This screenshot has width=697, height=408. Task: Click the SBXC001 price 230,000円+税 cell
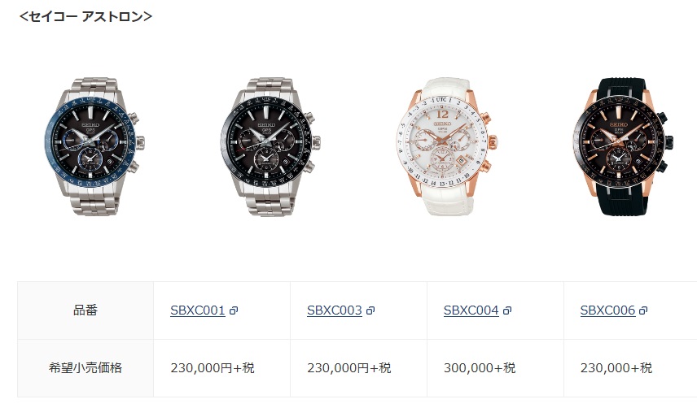pyautogui.click(x=221, y=368)
